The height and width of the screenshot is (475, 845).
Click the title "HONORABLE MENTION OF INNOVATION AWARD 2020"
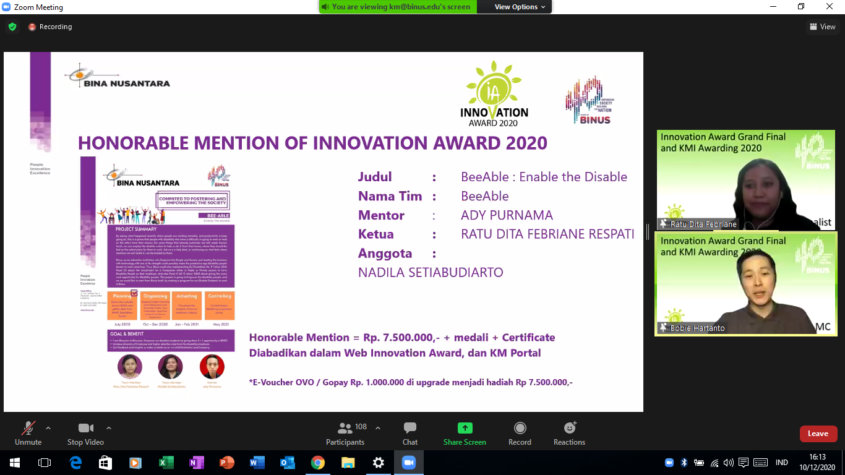click(x=312, y=143)
